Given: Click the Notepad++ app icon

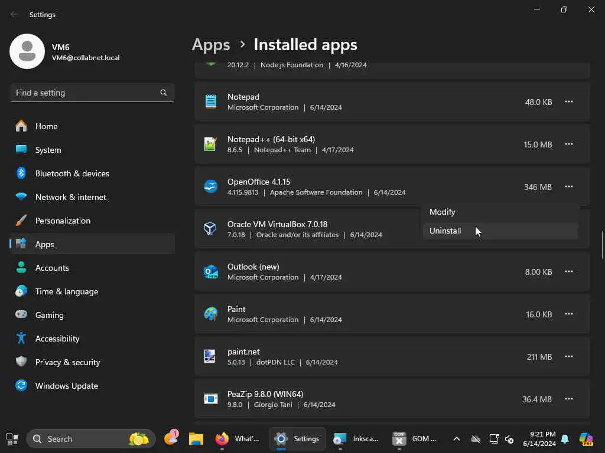Looking at the screenshot, I should pos(210,144).
